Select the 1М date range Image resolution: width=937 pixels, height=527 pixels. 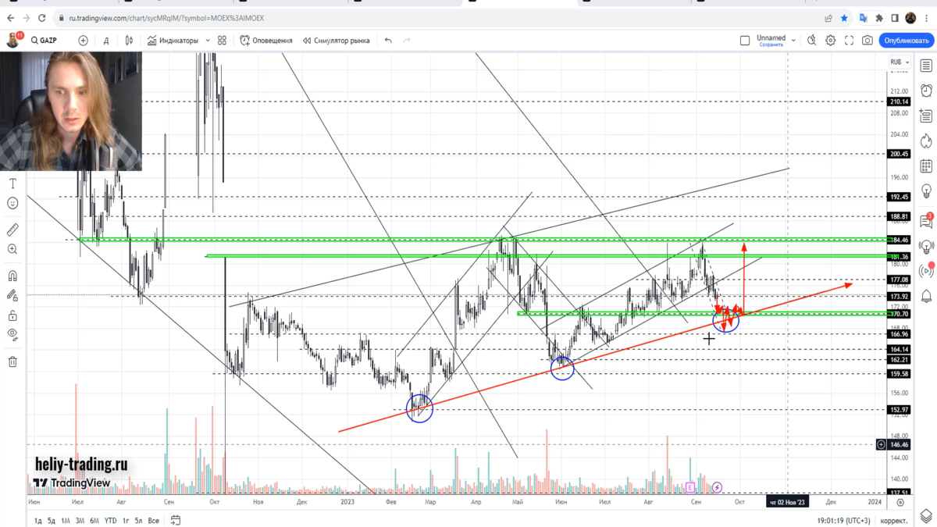click(66, 521)
